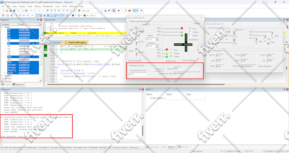Open the Inputs PE2-0 dropdown
This screenshot has height=153, width=289.
click(x=157, y=39)
